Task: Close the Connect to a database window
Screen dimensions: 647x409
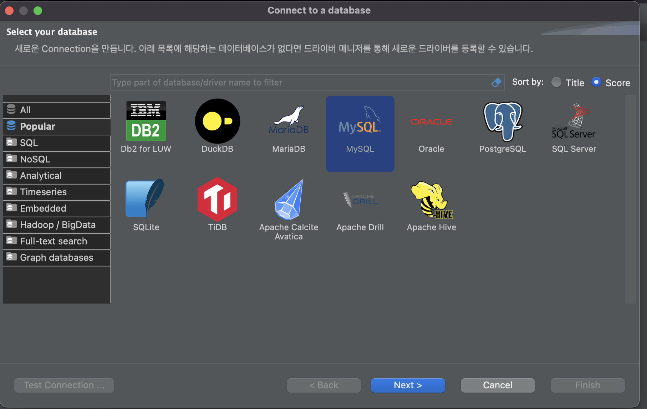Action: pos(10,11)
